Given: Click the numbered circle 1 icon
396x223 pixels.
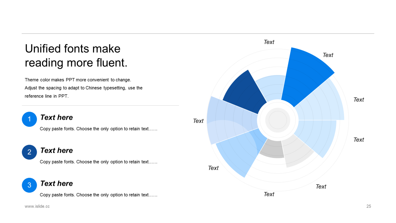Looking at the screenshot, I should pyautogui.click(x=29, y=119).
